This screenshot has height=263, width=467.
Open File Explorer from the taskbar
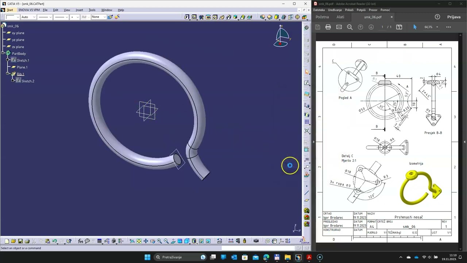[x=287, y=257]
